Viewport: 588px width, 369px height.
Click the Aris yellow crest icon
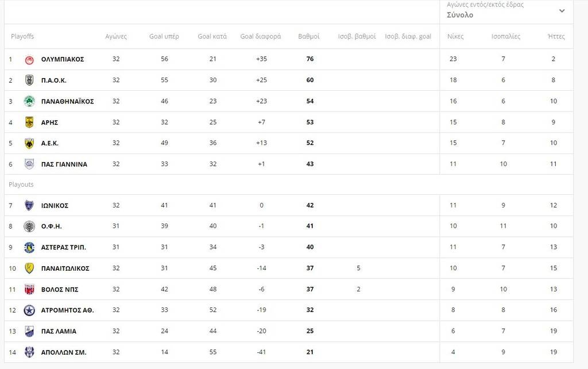click(x=29, y=122)
